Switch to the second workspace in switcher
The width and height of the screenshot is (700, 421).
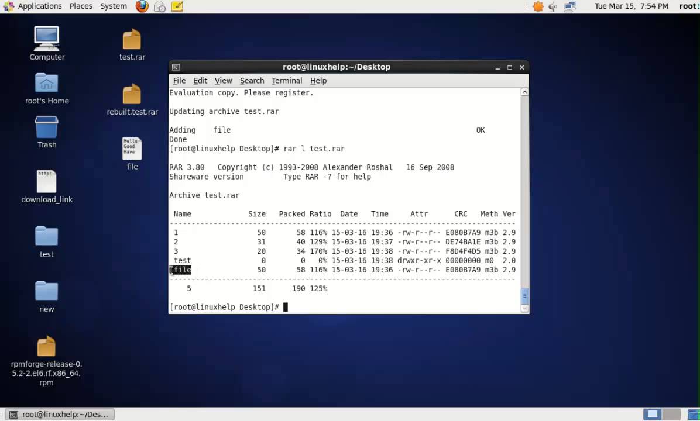coord(671,415)
